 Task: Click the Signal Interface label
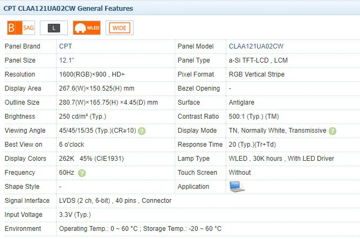[27, 200]
